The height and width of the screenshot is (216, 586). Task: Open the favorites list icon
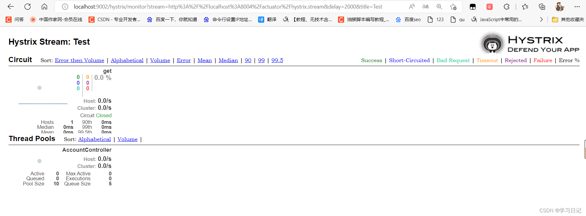[x=525, y=6]
